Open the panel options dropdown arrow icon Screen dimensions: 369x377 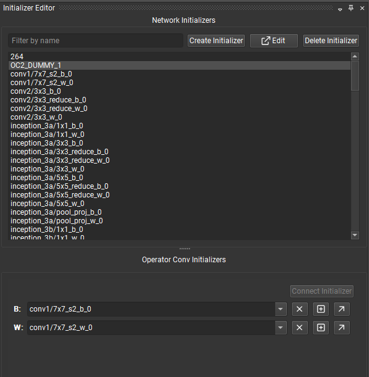click(x=340, y=10)
